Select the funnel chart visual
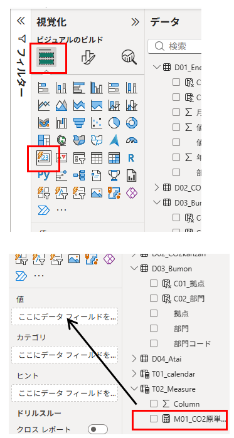 (79, 123)
